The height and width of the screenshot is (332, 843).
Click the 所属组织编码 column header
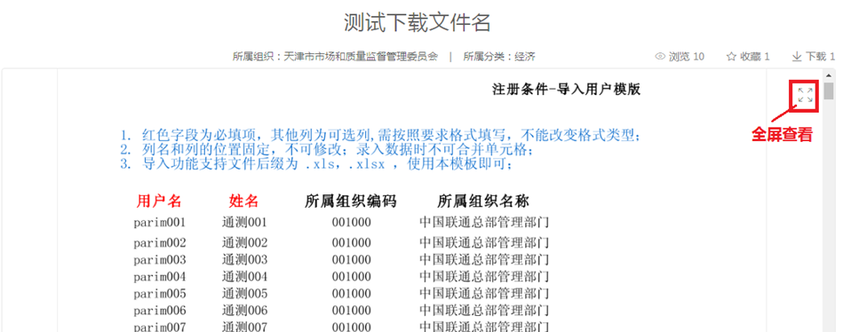tap(351, 202)
